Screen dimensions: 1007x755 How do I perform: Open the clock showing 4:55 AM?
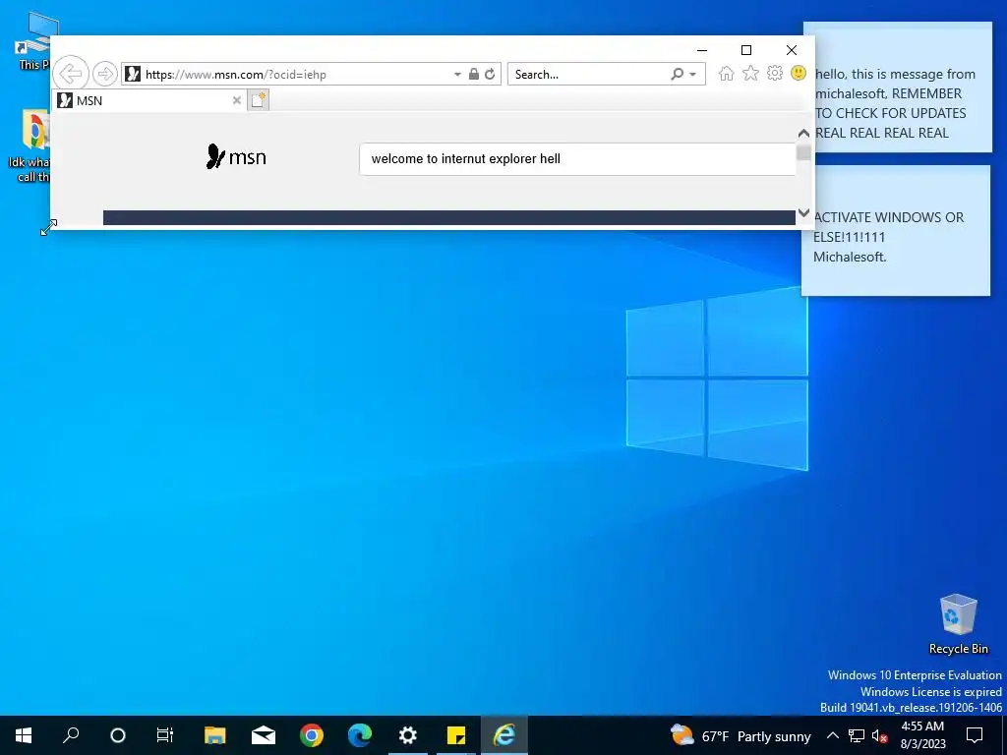922,735
